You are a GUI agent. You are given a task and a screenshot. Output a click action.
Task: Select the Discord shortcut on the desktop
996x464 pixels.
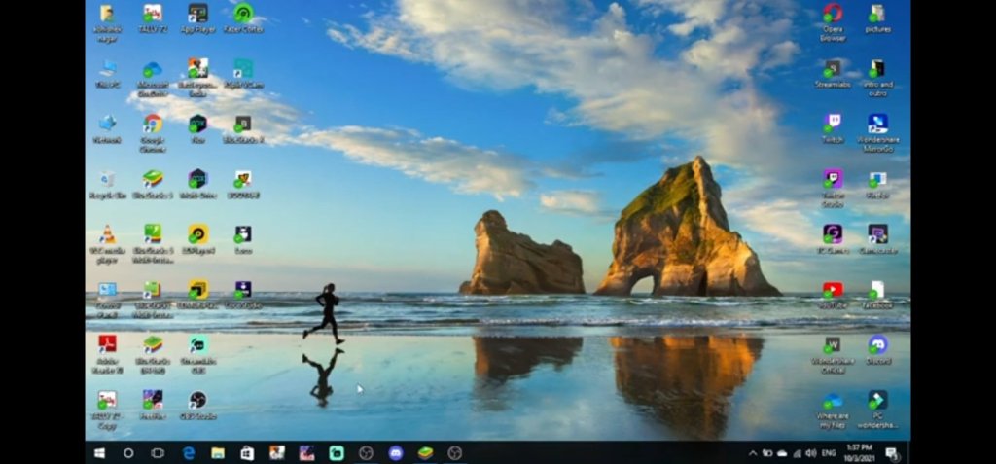pos(877,345)
